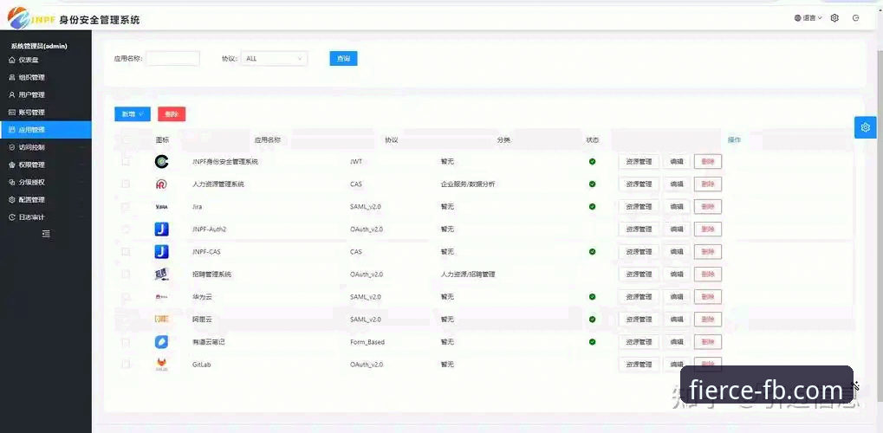
Task: Click the 阿里云 app icon
Action: coord(162,320)
